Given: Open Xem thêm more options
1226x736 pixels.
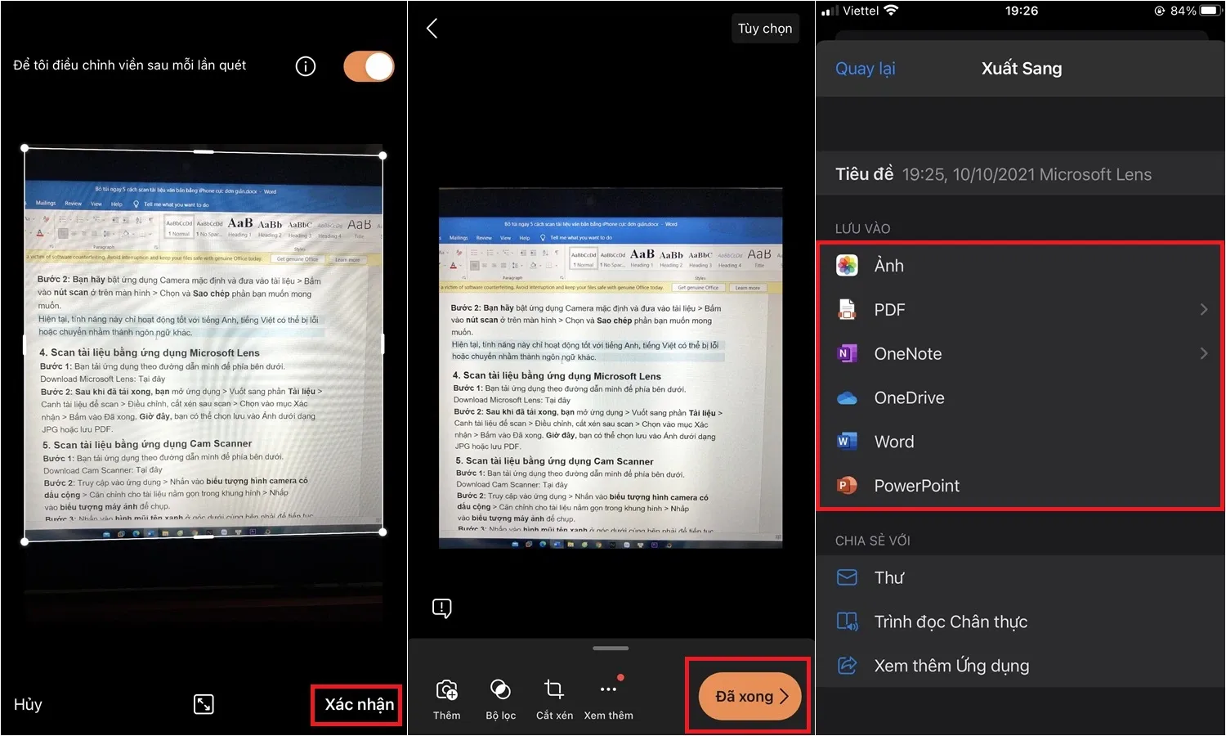Looking at the screenshot, I should click(608, 699).
